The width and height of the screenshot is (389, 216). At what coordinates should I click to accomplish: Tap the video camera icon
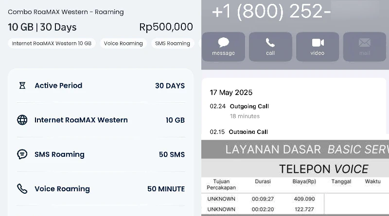point(318,43)
